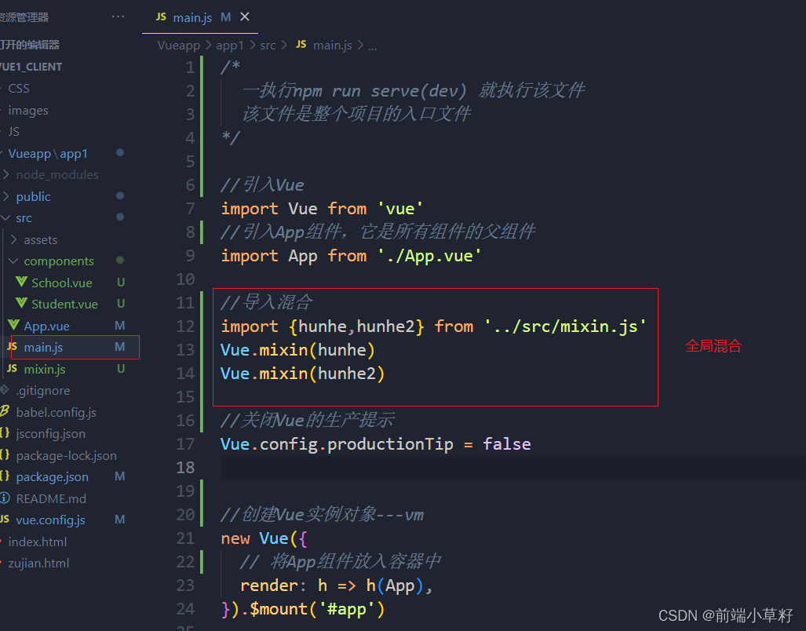Click the braces icon next to jsconfig.json

click(x=7, y=433)
